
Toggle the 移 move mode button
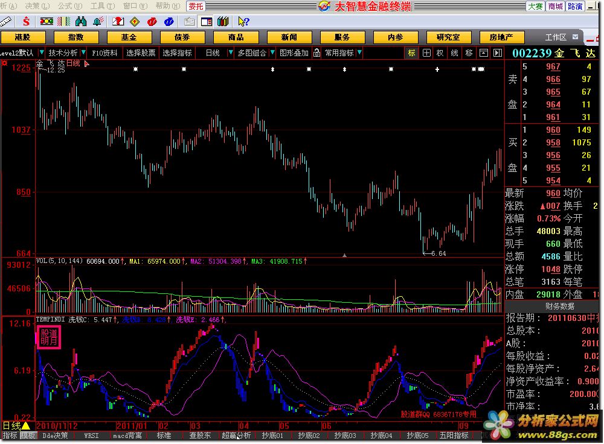[x=469, y=52]
